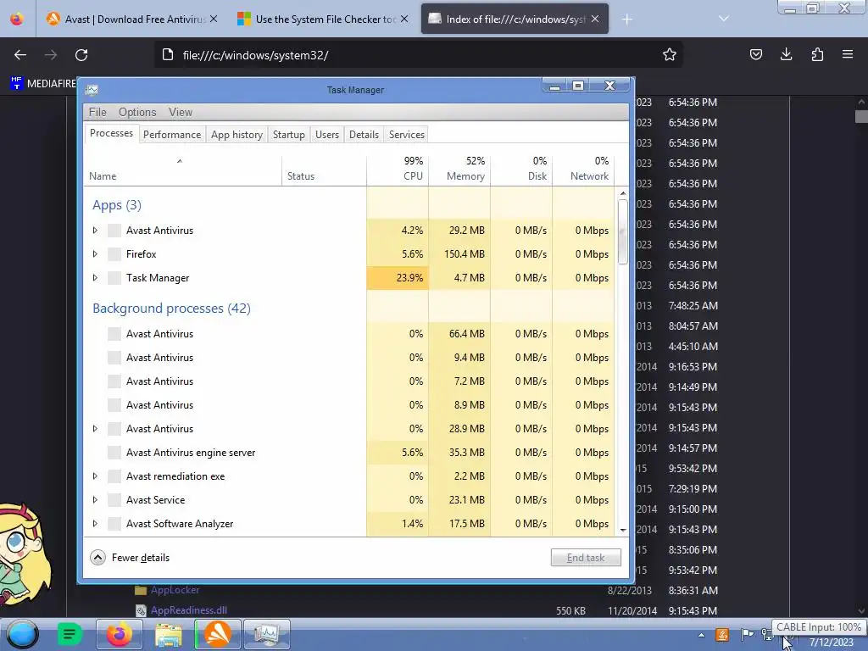Click the Start orb on the taskbar
Screen dimensions: 868x651
tap(23, 634)
